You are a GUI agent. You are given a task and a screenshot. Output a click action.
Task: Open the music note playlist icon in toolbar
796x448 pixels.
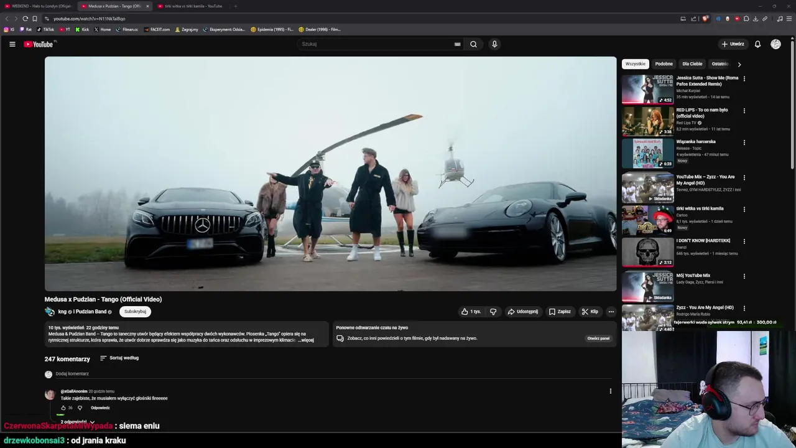pos(780,19)
